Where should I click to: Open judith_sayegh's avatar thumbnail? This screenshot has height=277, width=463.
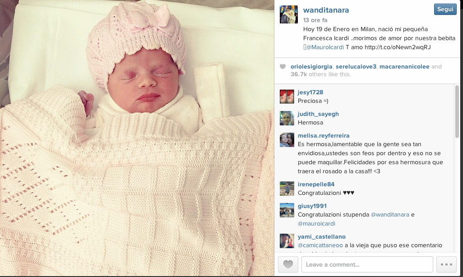287,118
